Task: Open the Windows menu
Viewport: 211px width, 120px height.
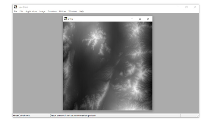Action: coord(73,11)
